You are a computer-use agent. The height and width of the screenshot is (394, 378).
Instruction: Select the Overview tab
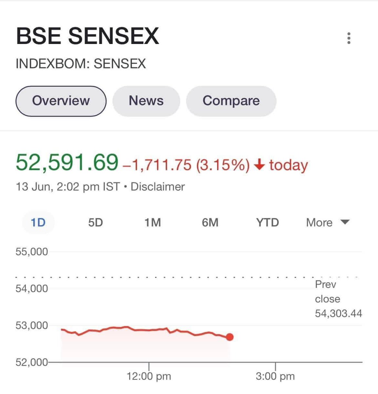61,101
